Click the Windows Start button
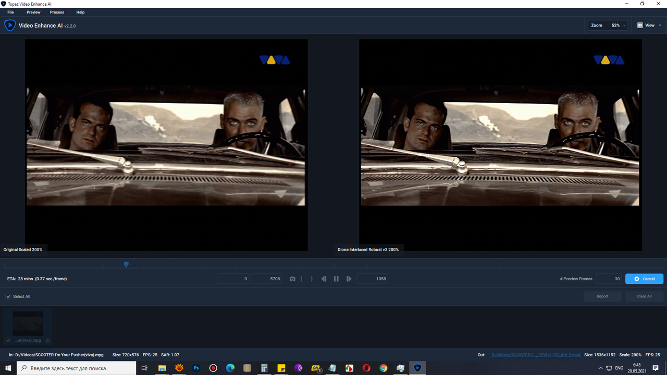667x375 pixels. click(x=8, y=368)
